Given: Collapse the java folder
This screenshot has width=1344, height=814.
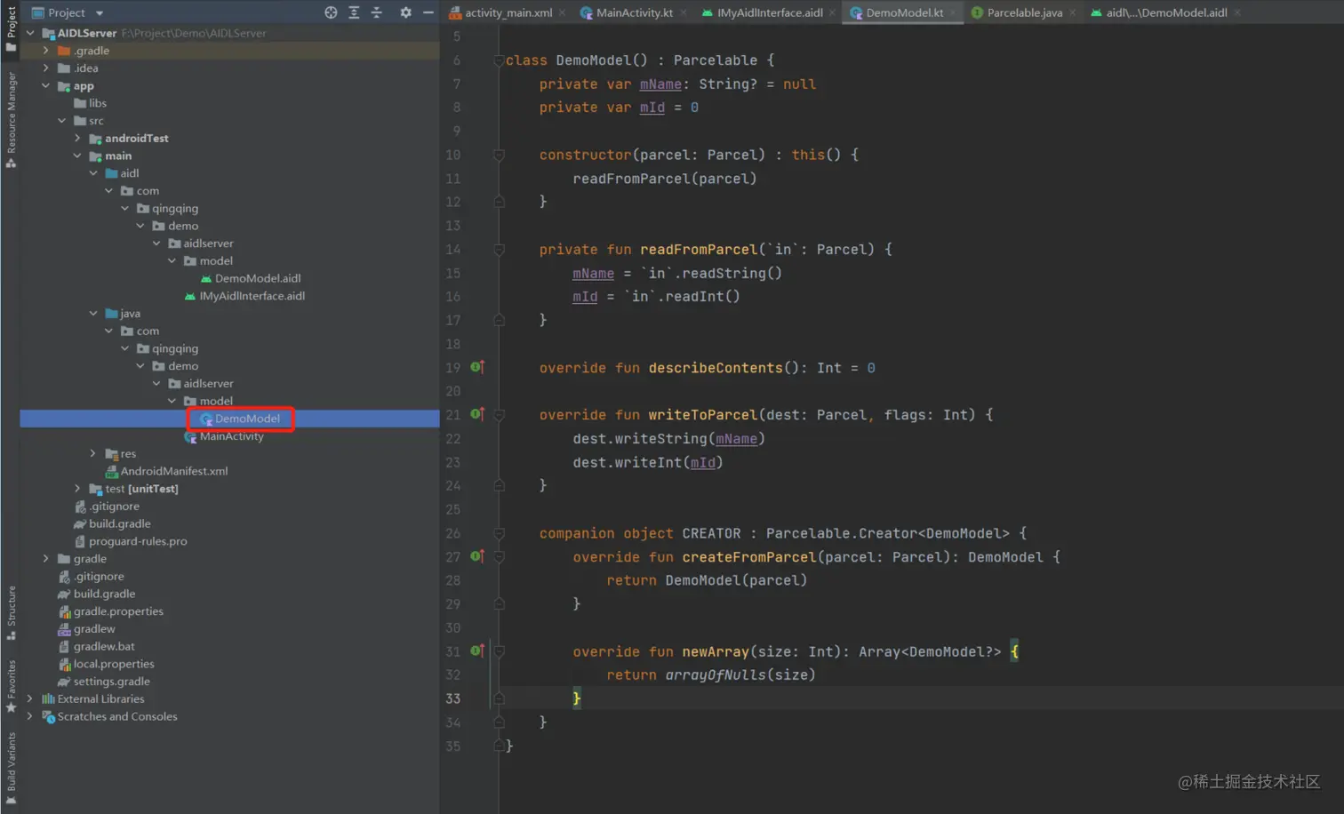Looking at the screenshot, I should tap(93, 313).
